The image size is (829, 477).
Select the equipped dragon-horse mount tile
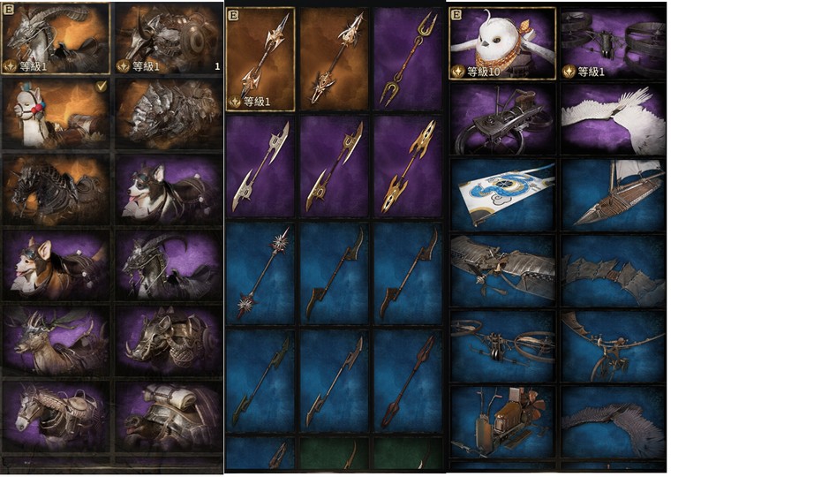pyautogui.click(x=56, y=39)
